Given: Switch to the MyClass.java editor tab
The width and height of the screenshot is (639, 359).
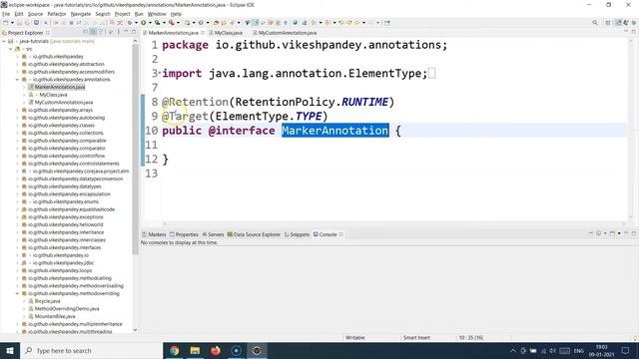Looking at the screenshot, I should coord(229,33).
